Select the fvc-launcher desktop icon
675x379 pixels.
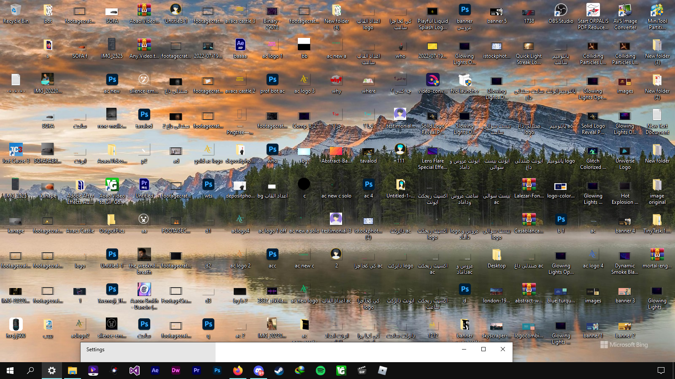[464, 83]
